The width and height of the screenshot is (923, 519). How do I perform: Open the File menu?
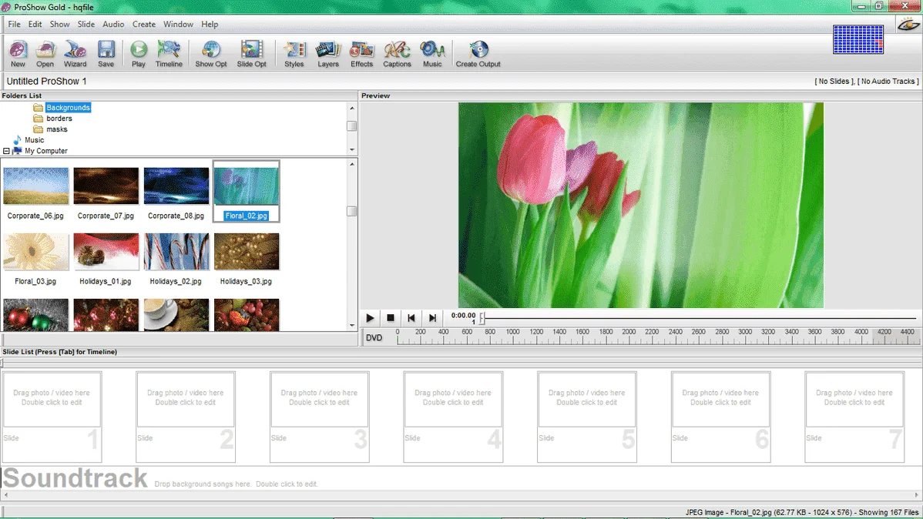[x=14, y=24]
